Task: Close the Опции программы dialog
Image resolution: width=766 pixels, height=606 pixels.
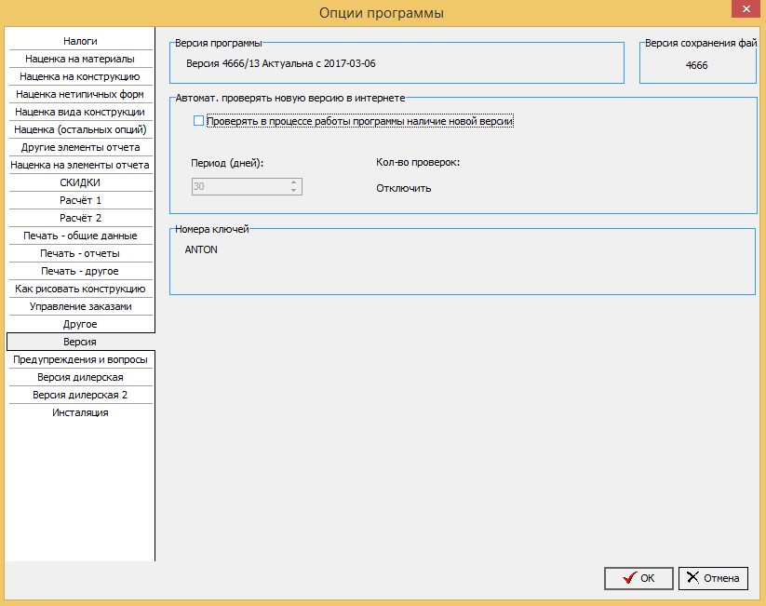Action: [x=746, y=8]
